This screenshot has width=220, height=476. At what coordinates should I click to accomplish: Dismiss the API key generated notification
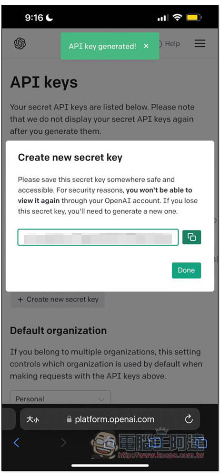click(146, 46)
